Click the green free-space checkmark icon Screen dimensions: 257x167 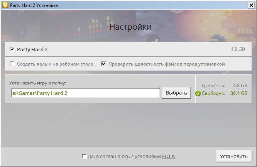[198, 93]
